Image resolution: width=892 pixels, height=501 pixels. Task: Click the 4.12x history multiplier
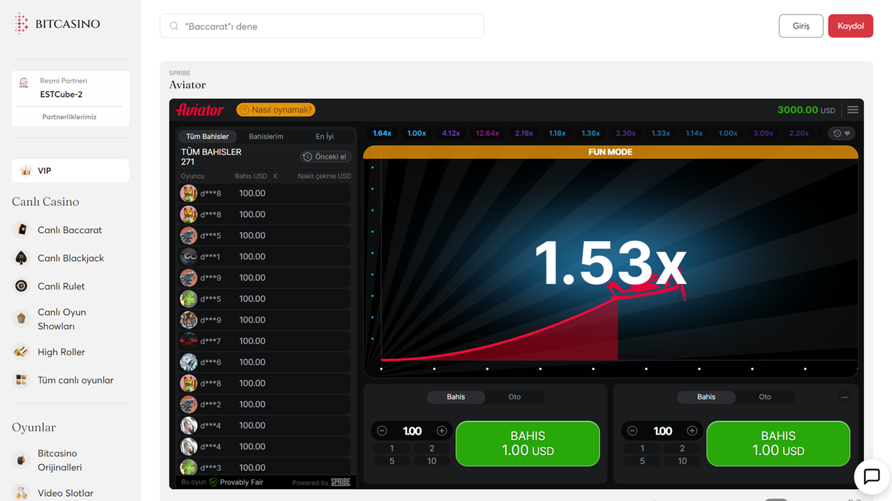(451, 133)
